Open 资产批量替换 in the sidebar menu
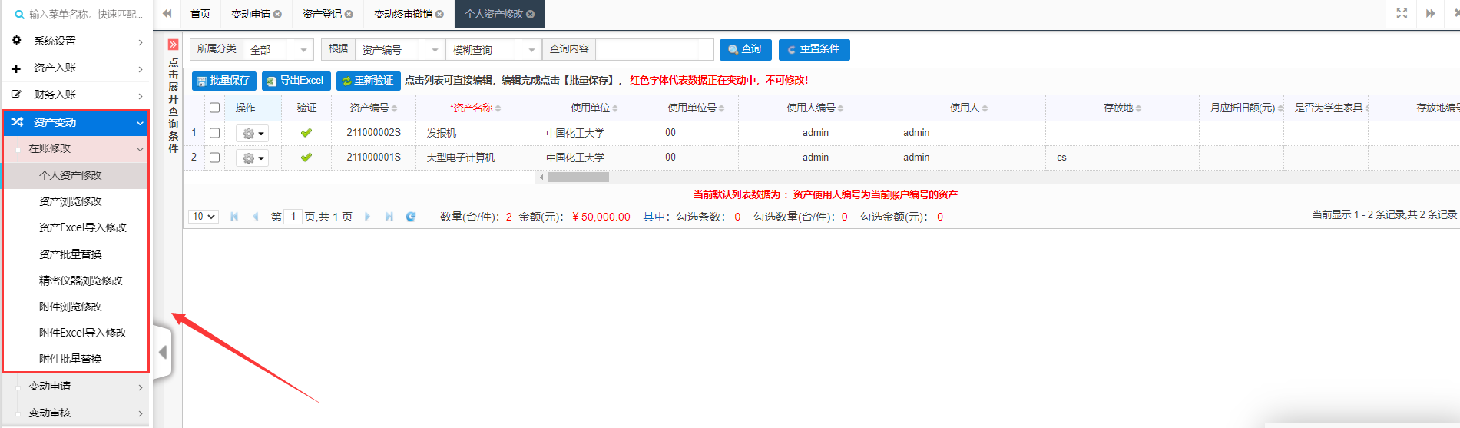This screenshot has height=428, width=1460. [x=71, y=254]
